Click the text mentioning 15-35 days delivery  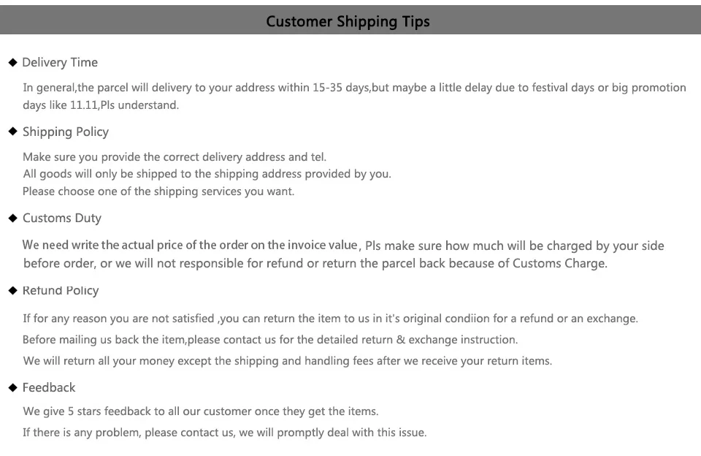click(x=355, y=88)
